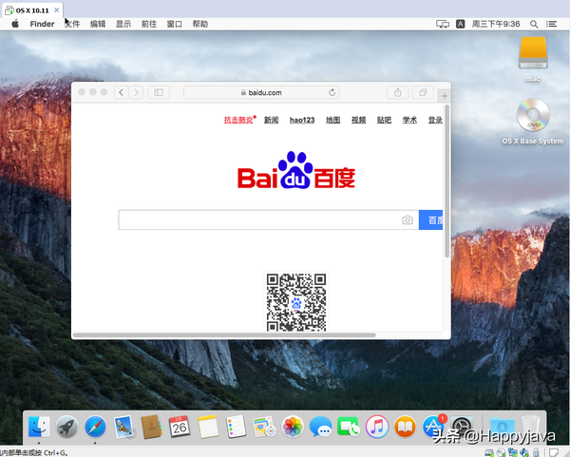Click camera image-search icon in Baidu box
This screenshot has width=570, height=457.
408,220
